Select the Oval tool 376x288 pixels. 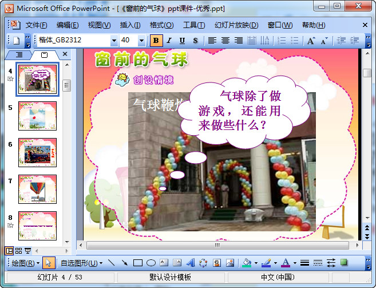(x=151, y=263)
